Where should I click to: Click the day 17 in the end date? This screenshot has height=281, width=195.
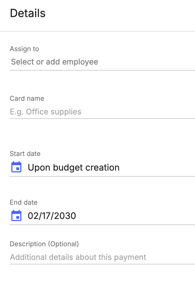[46, 216]
